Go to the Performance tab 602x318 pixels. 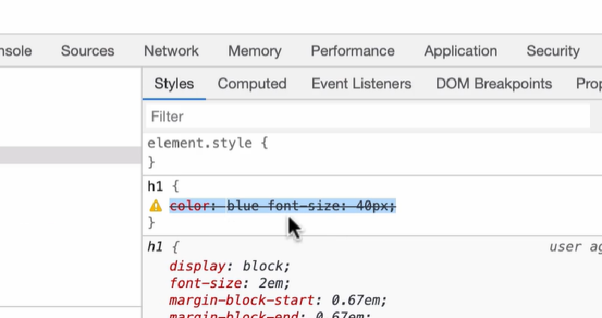pos(352,51)
